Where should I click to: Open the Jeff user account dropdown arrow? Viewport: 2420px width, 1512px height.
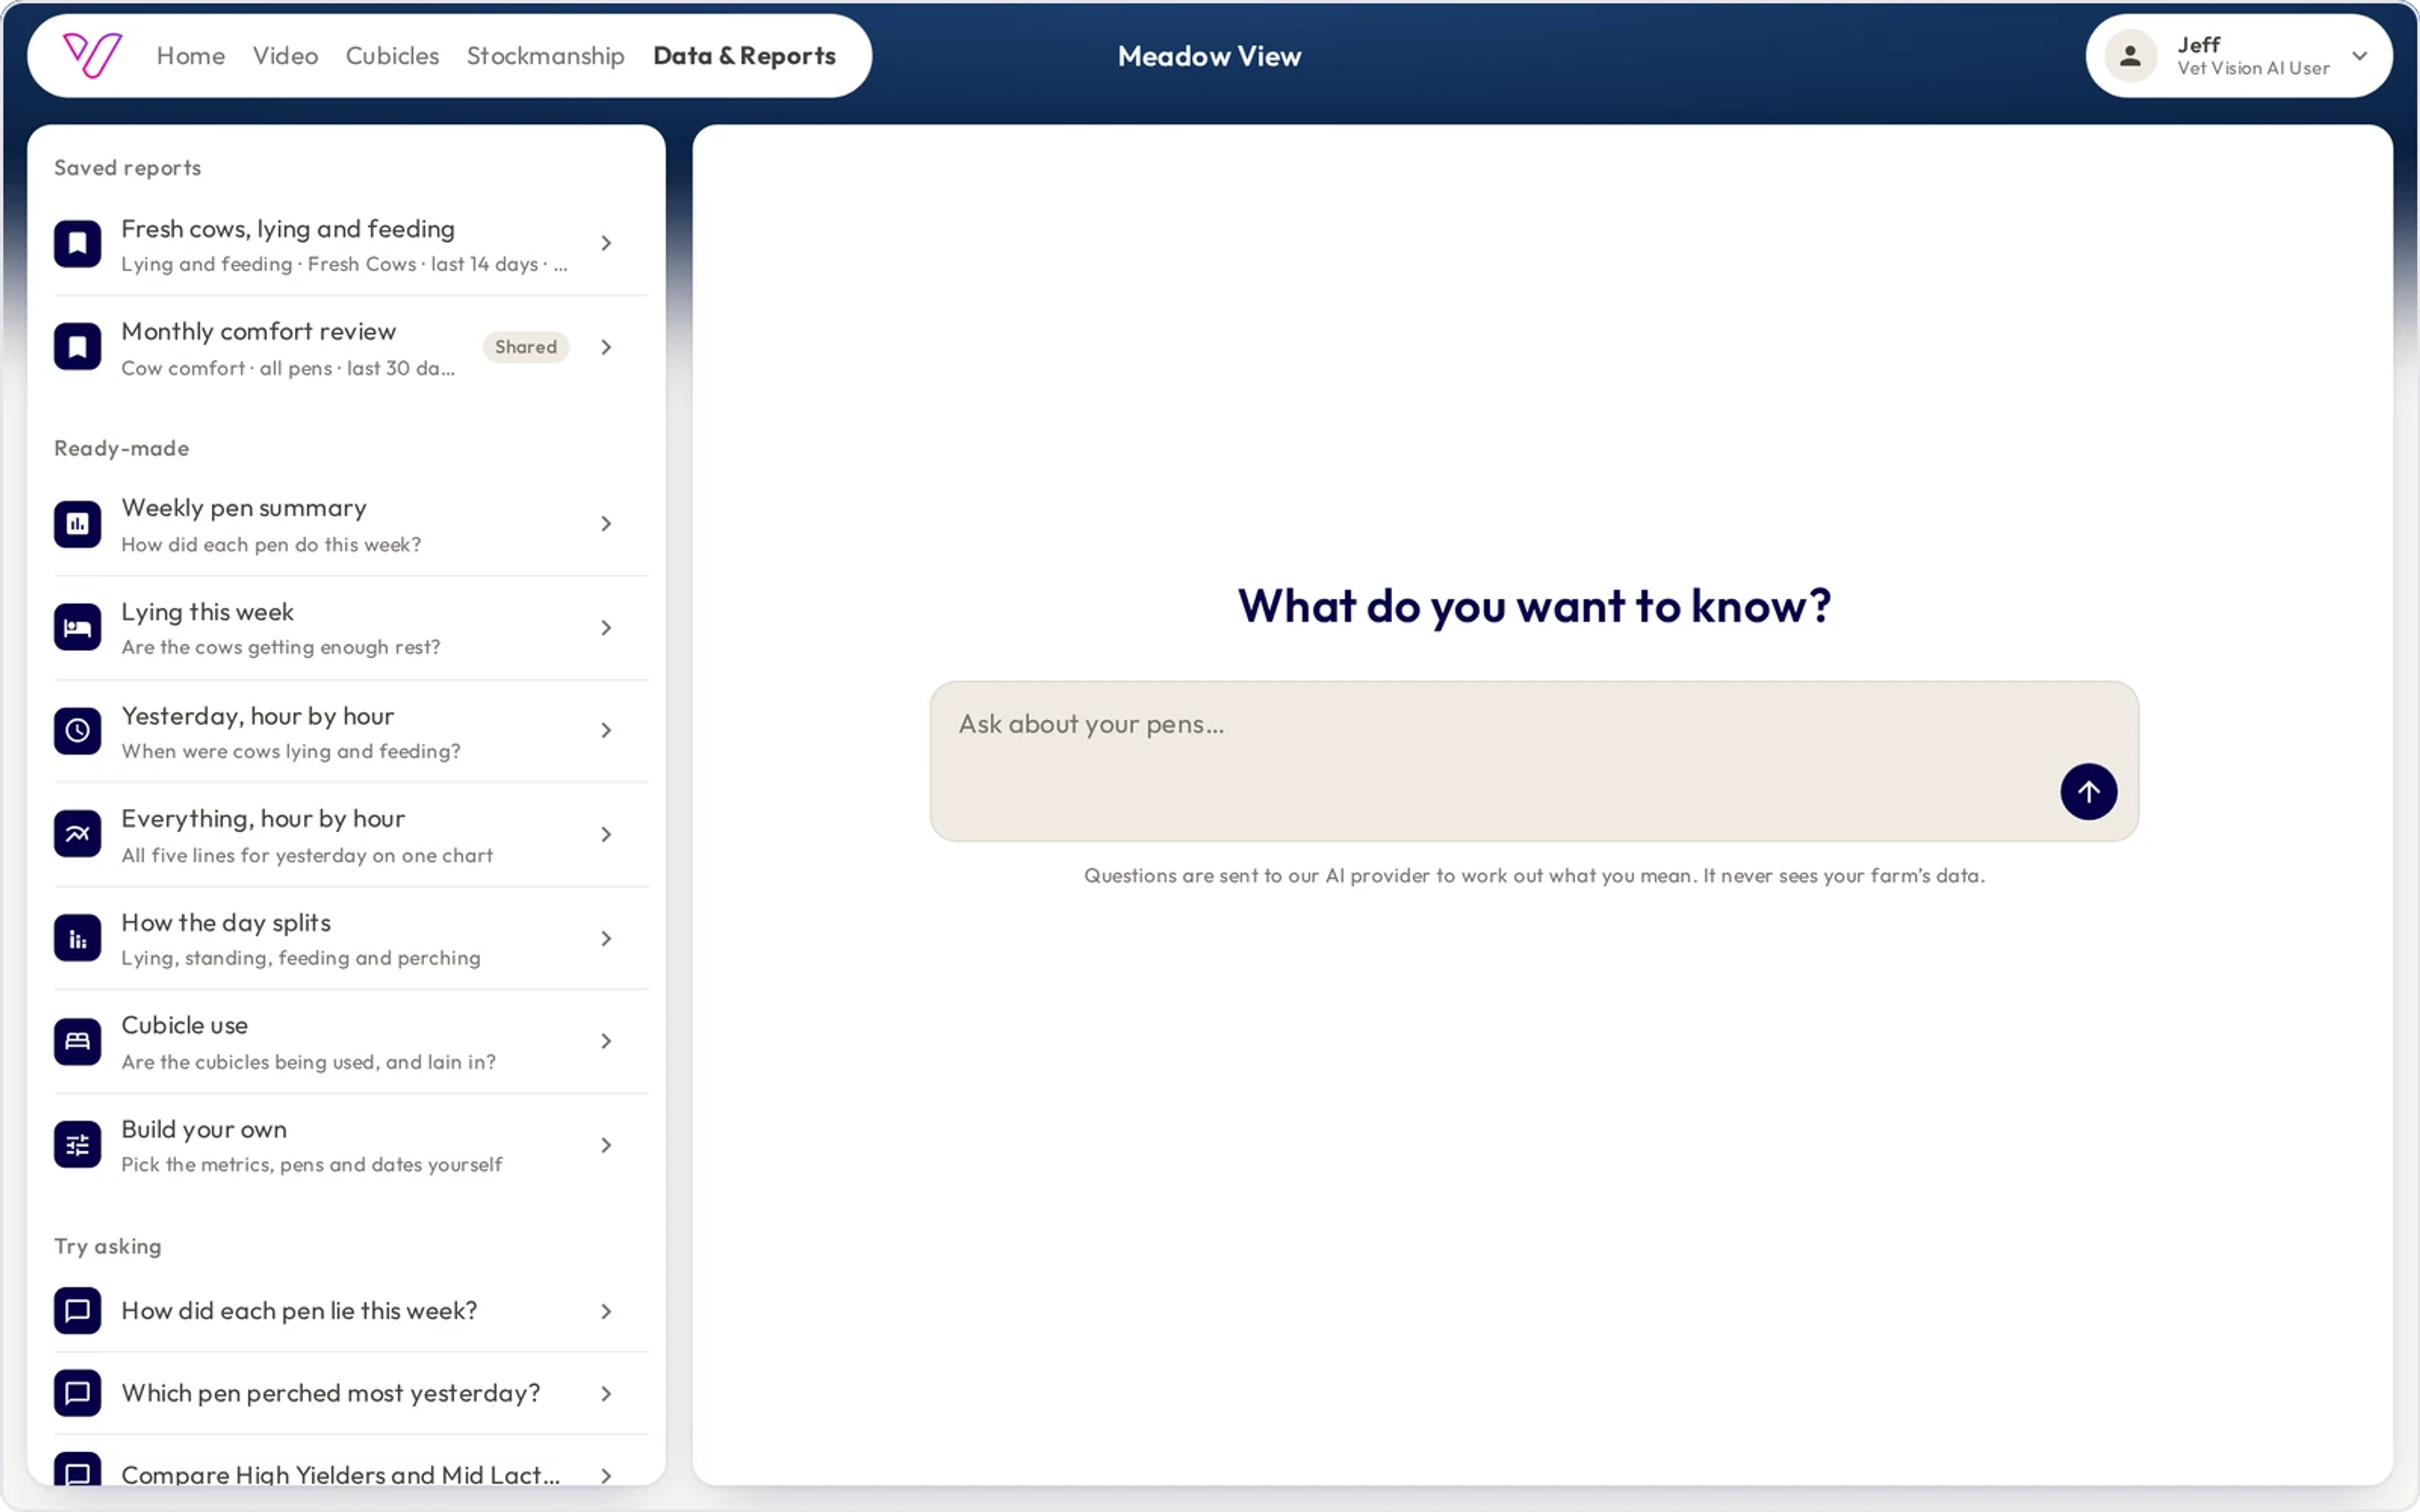click(x=2360, y=56)
